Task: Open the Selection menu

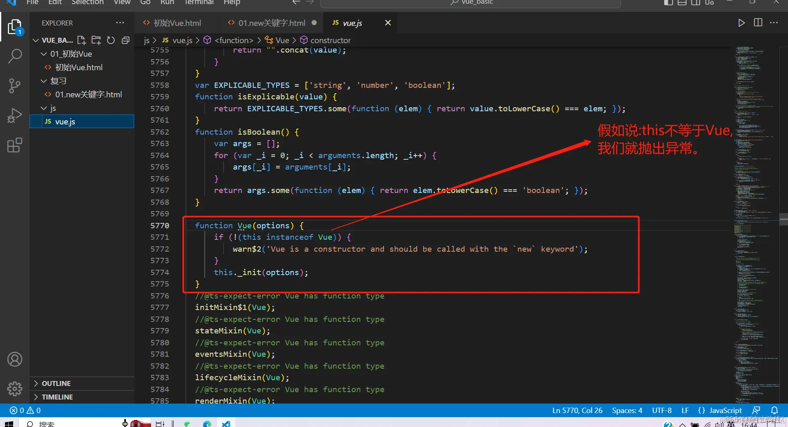Action: (x=87, y=2)
